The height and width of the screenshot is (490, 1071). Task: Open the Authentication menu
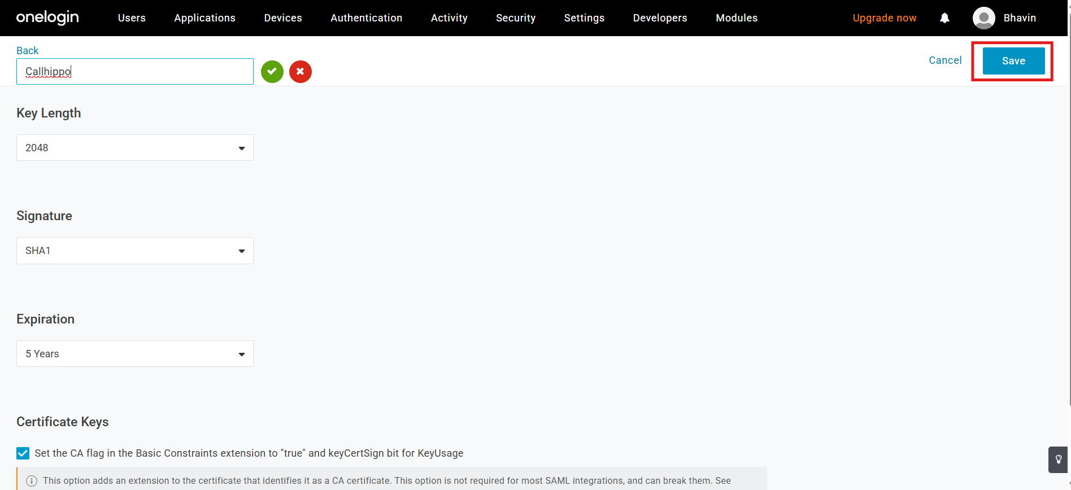tap(367, 18)
